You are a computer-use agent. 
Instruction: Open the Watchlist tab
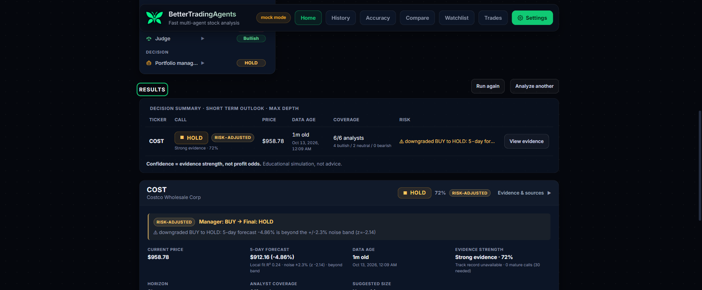click(x=457, y=18)
